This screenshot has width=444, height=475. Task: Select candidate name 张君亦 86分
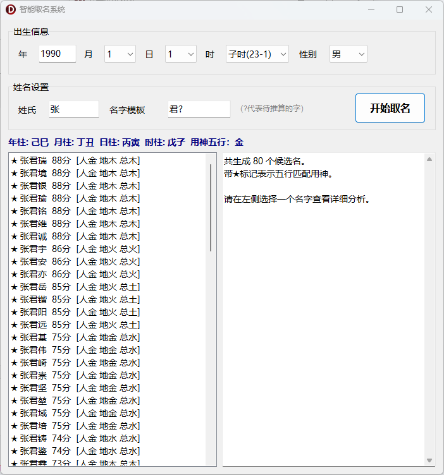pyautogui.click(x=108, y=274)
